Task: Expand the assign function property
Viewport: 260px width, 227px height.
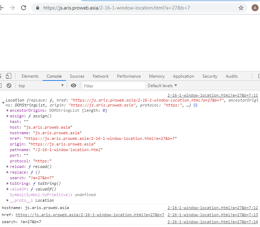Action: pyautogui.click(x=7, y=116)
